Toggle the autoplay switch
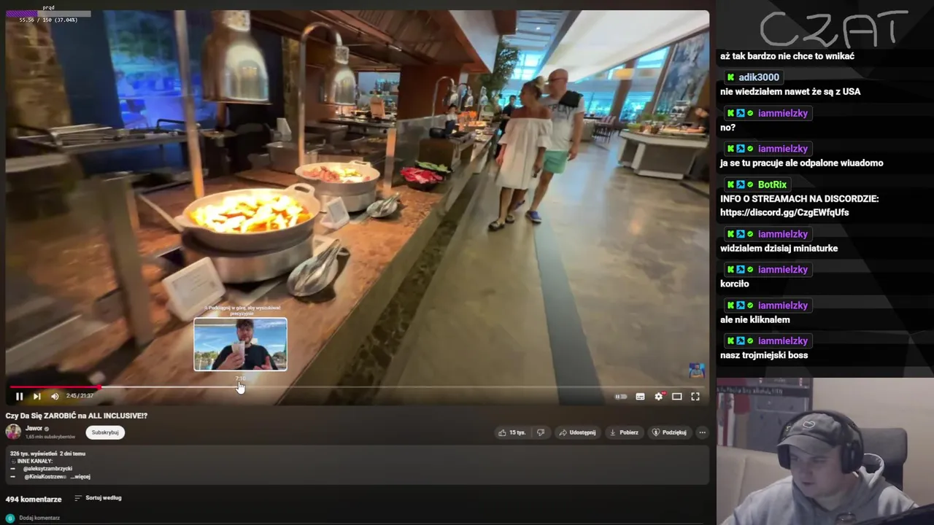 [x=621, y=397]
